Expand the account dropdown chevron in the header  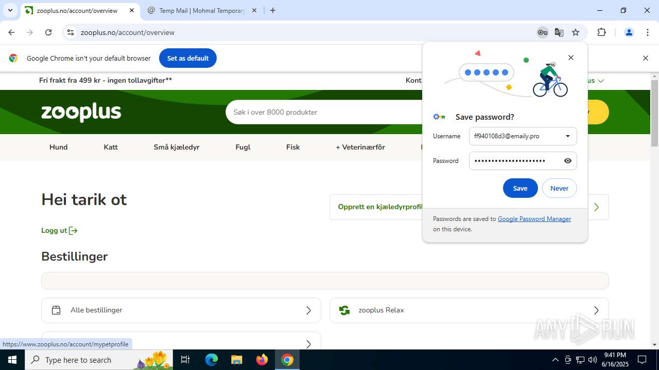(x=600, y=81)
